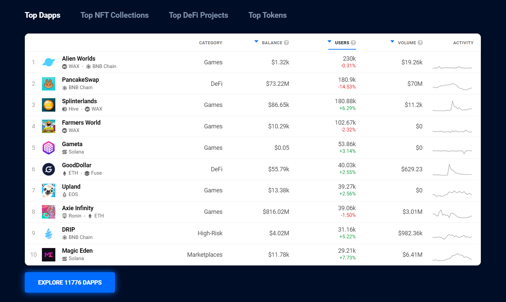This screenshot has width=506, height=302.
Task: Click the WAX chain icon under Farmers World
Action: [64, 130]
